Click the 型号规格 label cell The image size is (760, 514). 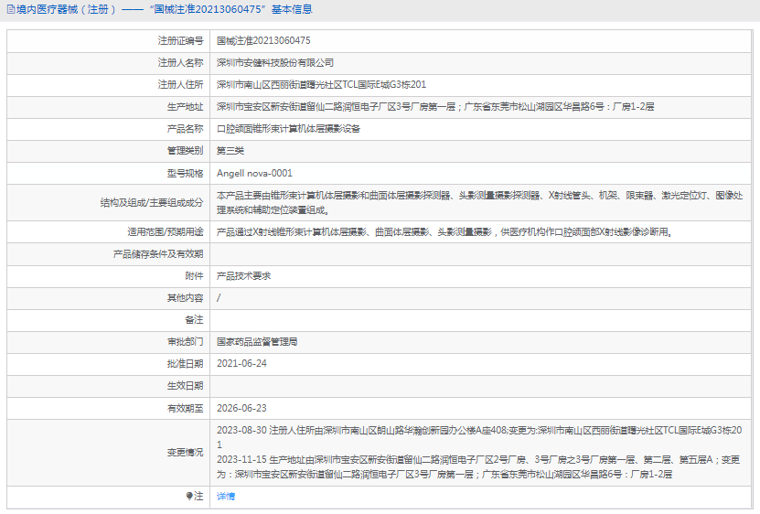click(108, 173)
